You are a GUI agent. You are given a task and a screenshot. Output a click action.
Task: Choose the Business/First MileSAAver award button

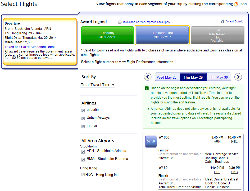[162, 35]
